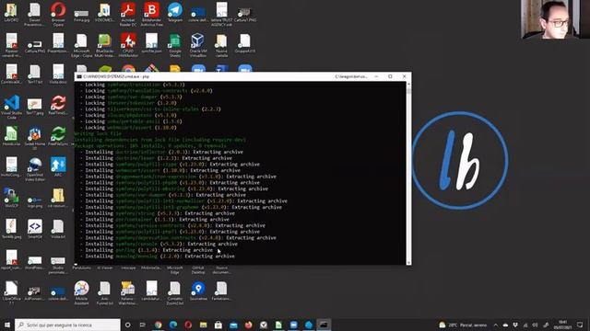
Task: Open the Windows Start menu
Action: coord(7,325)
